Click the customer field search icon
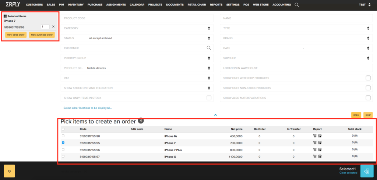 [x=209, y=48]
